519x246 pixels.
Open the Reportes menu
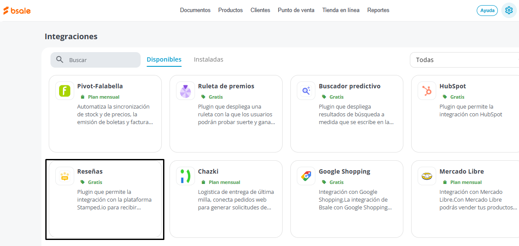click(378, 10)
